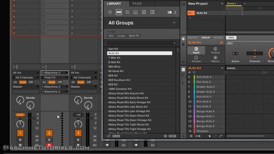Filter by Loops type tag
The image size is (274, 154).
[x=121, y=36]
